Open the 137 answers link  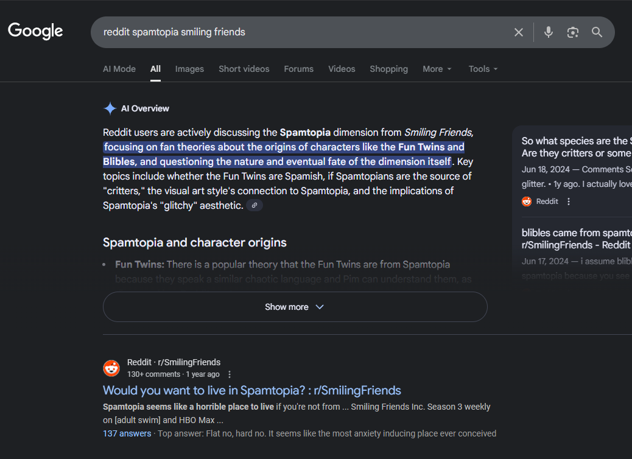coord(127,433)
